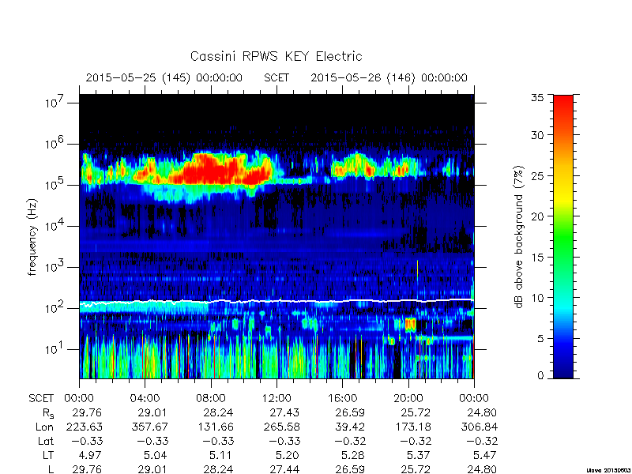Image resolution: width=632 pixels, height=474 pixels.
Task: Click the Rs row value 26.59
Action: click(x=350, y=412)
